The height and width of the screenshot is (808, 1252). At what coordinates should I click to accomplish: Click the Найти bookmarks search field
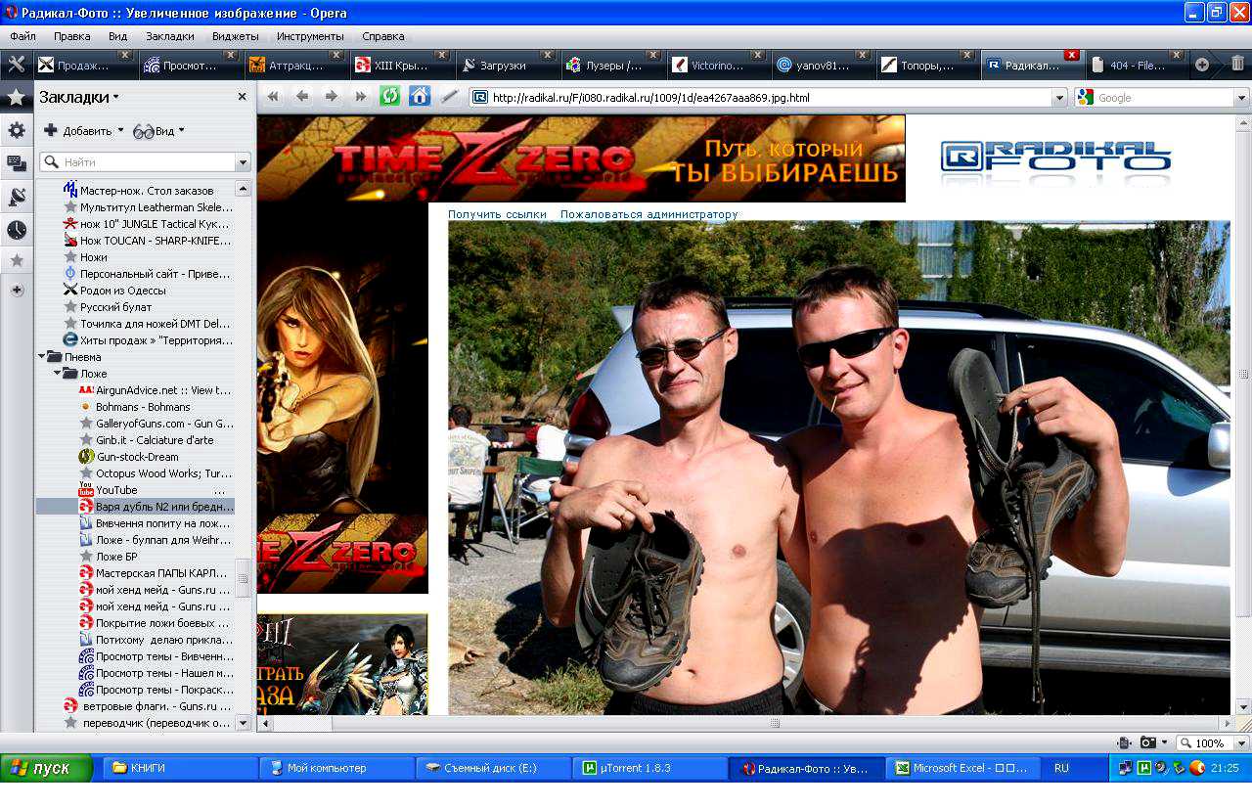tap(147, 162)
